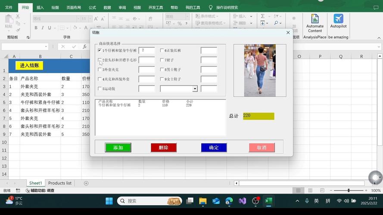Click the red 删除 button
Screen dimensions: 383x215
(x=164, y=147)
